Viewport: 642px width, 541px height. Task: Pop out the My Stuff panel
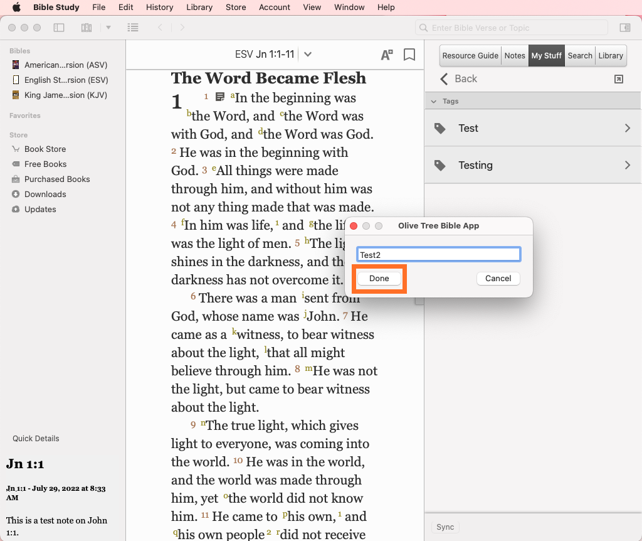619,78
